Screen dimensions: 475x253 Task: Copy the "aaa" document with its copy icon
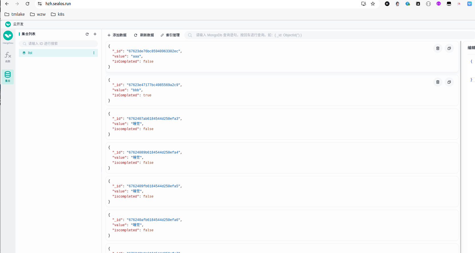[x=449, y=48]
